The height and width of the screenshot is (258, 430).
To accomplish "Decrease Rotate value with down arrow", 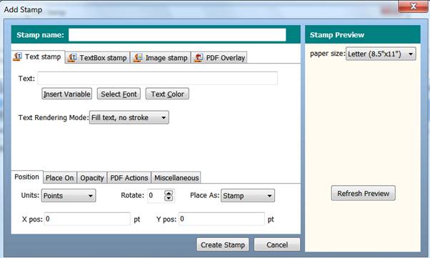I will click(169, 198).
